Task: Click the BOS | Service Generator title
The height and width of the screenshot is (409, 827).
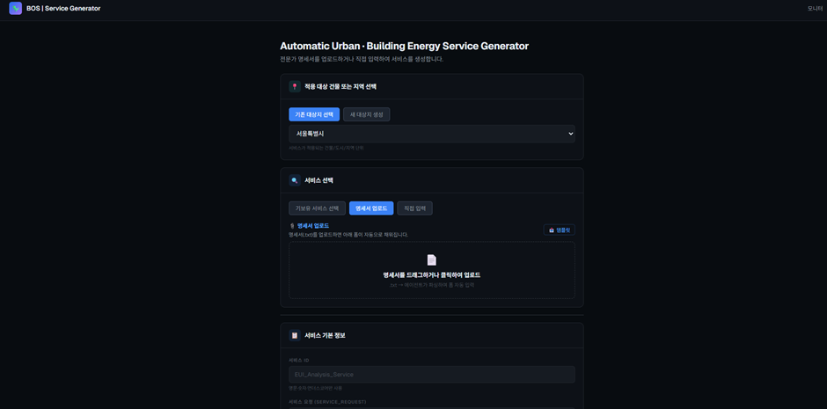Action: [63, 9]
